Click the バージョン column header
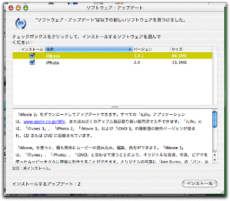This screenshot has width=230, height=201. 152,49
